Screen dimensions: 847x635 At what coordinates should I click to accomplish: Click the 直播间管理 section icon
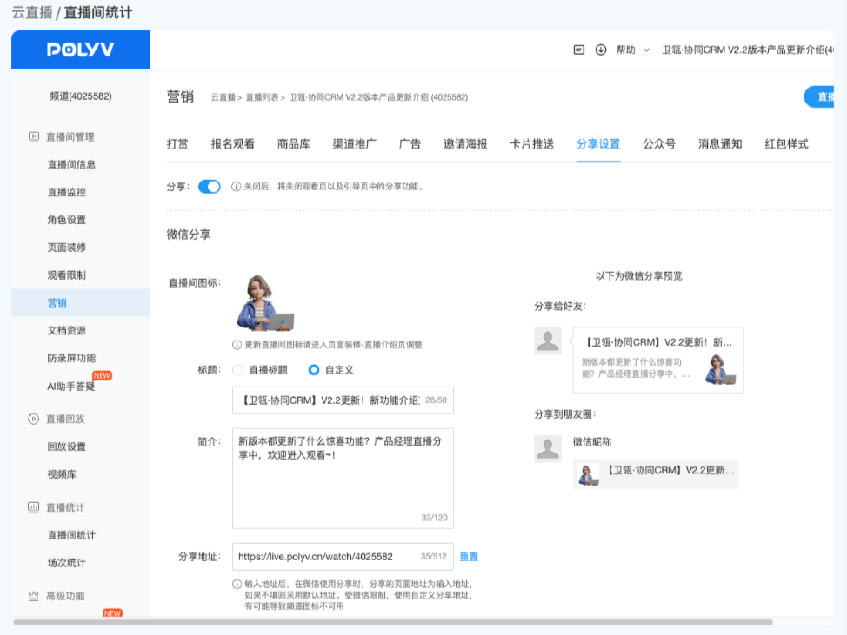pyautogui.click(x=34, y=136)
